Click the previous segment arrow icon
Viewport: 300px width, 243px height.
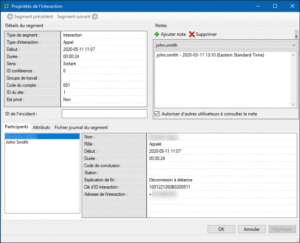click(x=10, y=17)
